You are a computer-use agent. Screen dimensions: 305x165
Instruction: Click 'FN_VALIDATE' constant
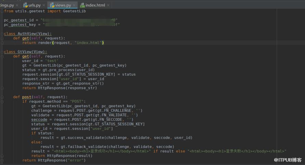(114, 115)
